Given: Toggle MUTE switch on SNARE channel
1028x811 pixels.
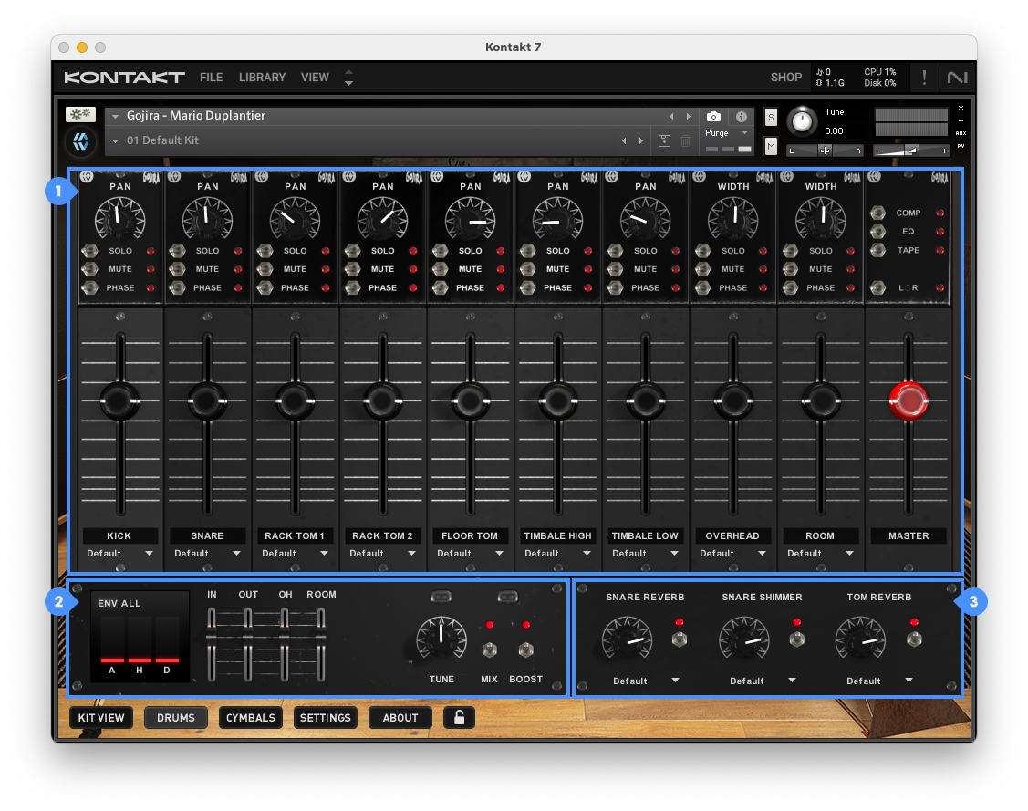Looking at the screenshot, I should (x=178, y=269).
